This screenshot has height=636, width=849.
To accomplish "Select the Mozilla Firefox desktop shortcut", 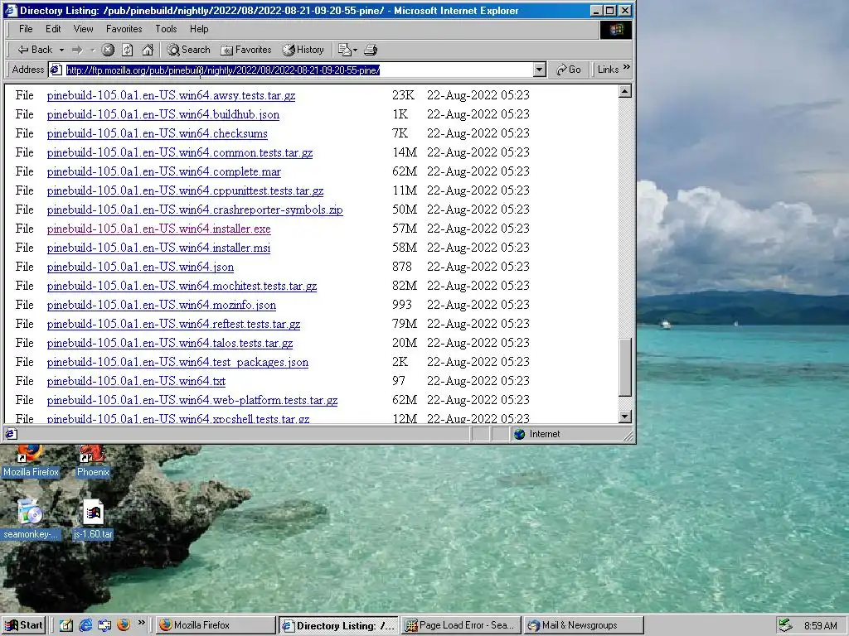I will (31, 461).
